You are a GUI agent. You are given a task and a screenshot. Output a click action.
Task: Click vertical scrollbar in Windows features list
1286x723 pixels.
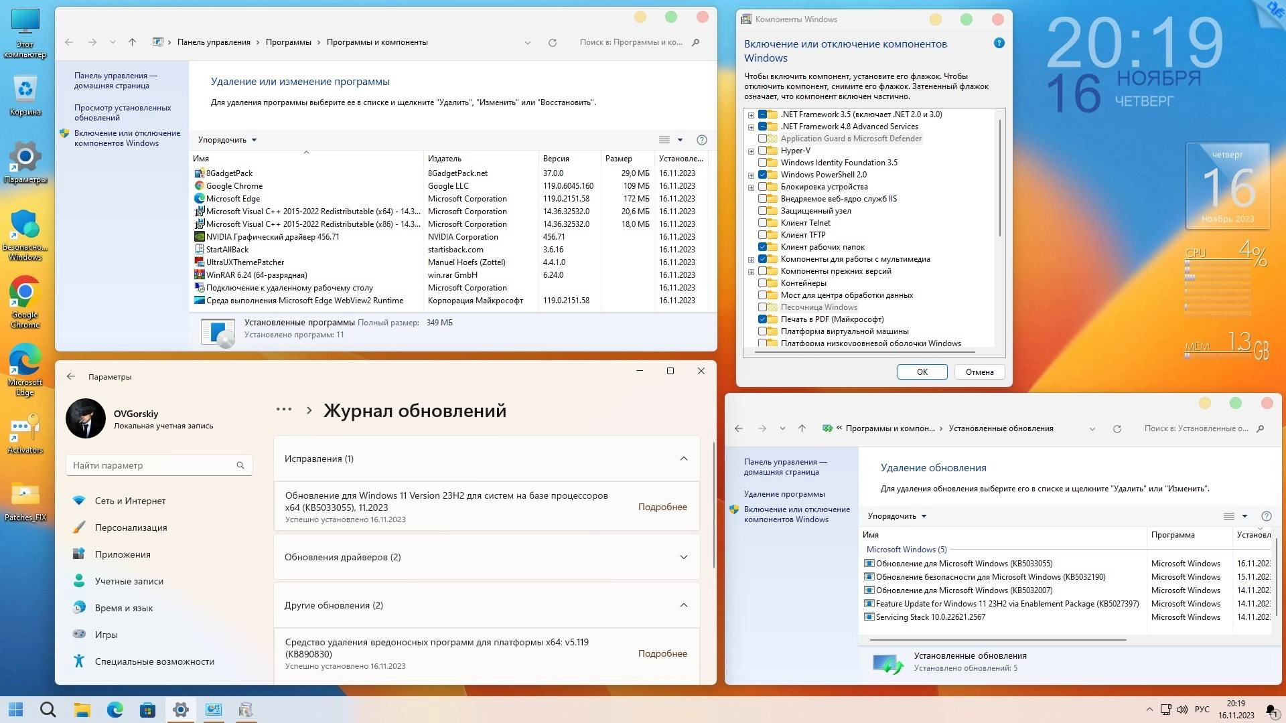click(x=1000, y=177)
